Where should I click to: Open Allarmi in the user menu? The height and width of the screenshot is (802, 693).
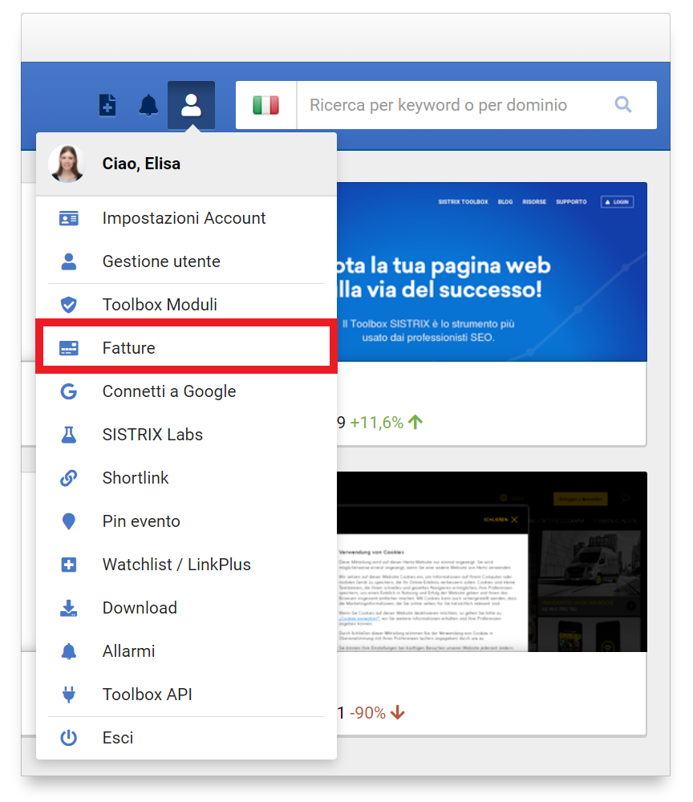point(128,651)
